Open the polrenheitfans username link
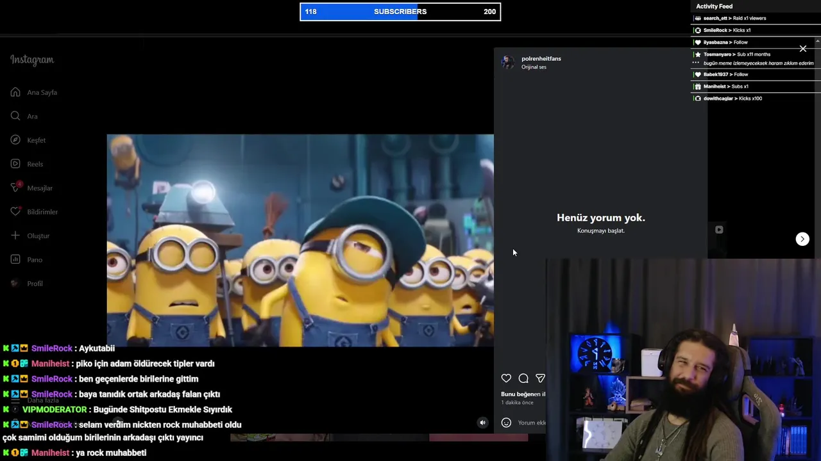Screen dimensions: 821x461 tap(541, 58)
